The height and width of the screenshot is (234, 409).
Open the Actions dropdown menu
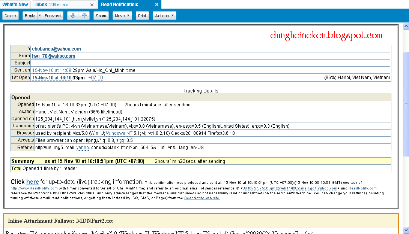(164, 16)
